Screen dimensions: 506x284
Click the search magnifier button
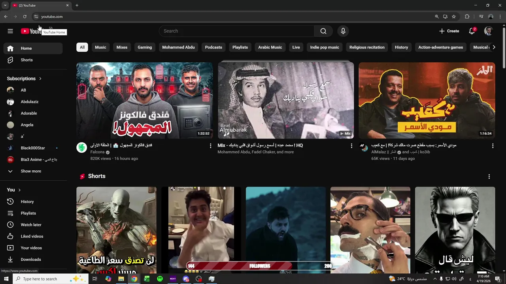[323, 31]
